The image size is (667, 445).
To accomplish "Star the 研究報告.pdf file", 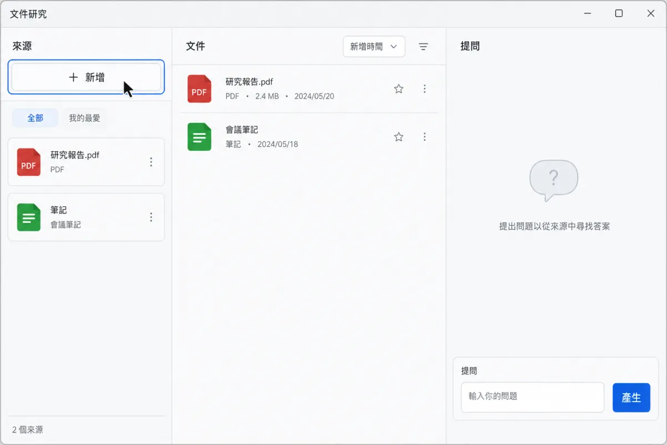I will pyautogui.click(x=399, y=88).
